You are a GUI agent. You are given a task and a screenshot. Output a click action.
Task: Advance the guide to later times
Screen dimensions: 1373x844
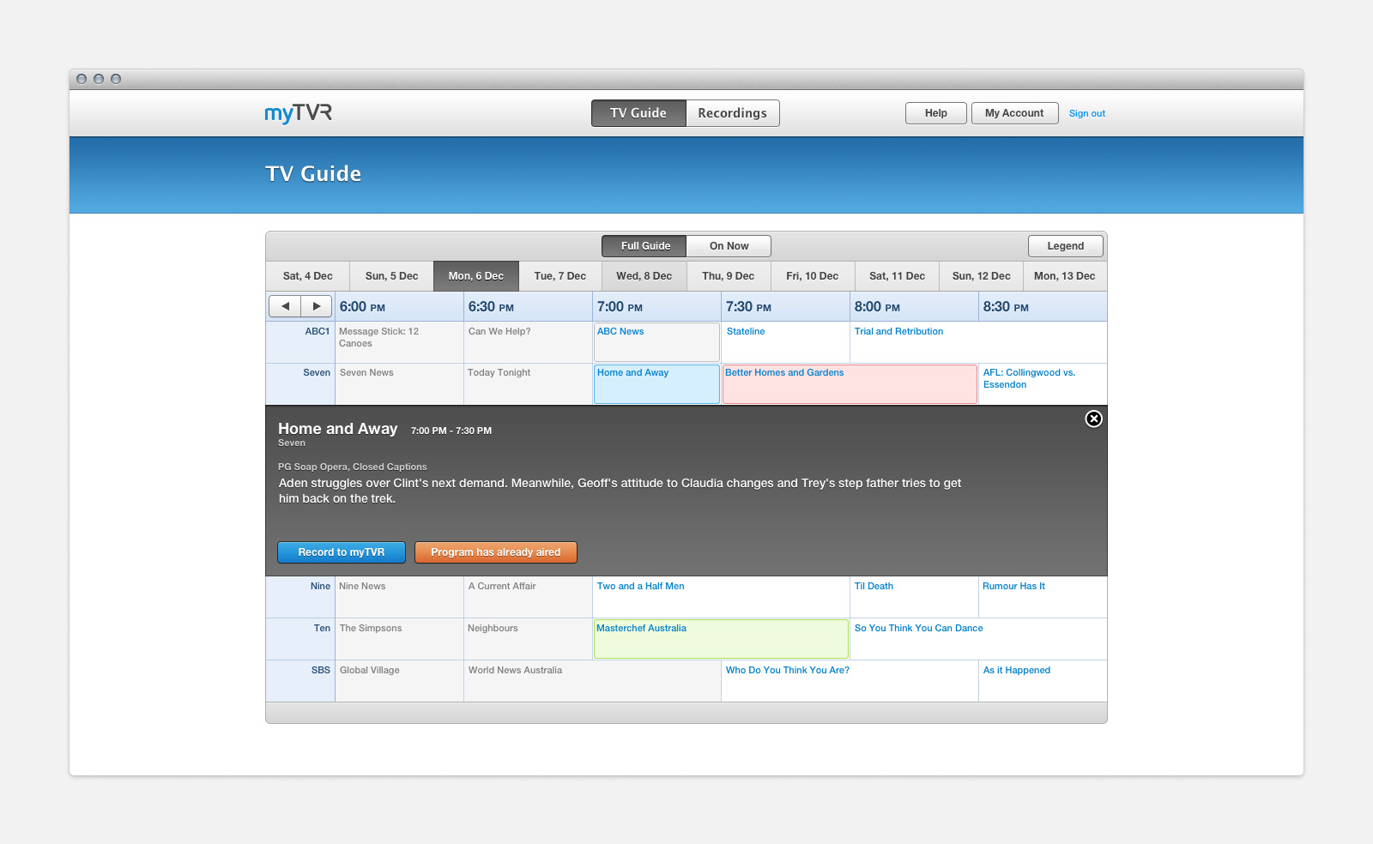pos(316,305)
